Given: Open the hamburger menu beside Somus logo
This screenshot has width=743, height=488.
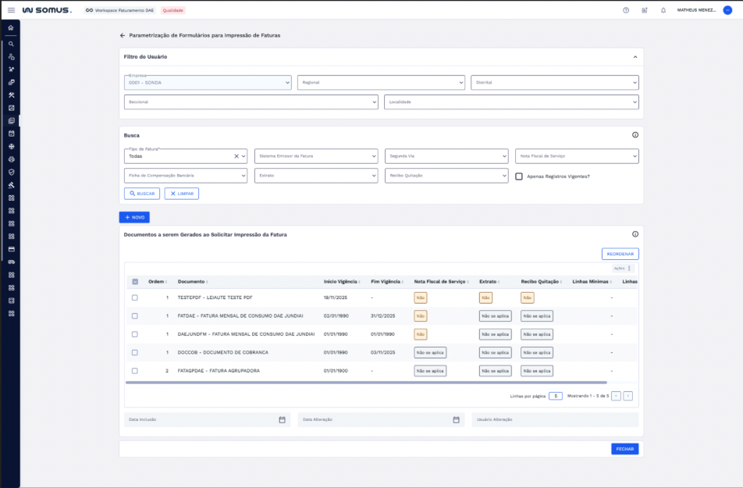Looking at the screenshot, I should [x=11, y=10].
